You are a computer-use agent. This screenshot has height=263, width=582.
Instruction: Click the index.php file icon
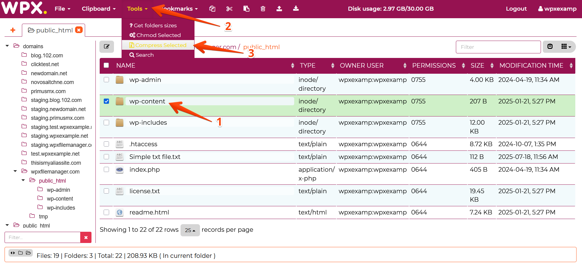tap(120, 170)
